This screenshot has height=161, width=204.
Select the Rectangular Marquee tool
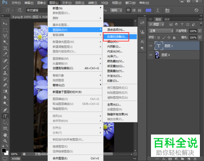[x=5, y=30]
